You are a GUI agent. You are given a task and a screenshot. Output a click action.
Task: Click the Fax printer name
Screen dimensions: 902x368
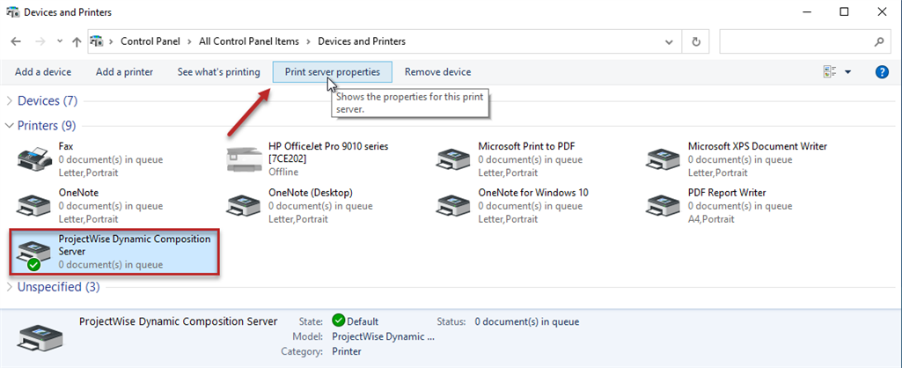[x=66, y=146]
